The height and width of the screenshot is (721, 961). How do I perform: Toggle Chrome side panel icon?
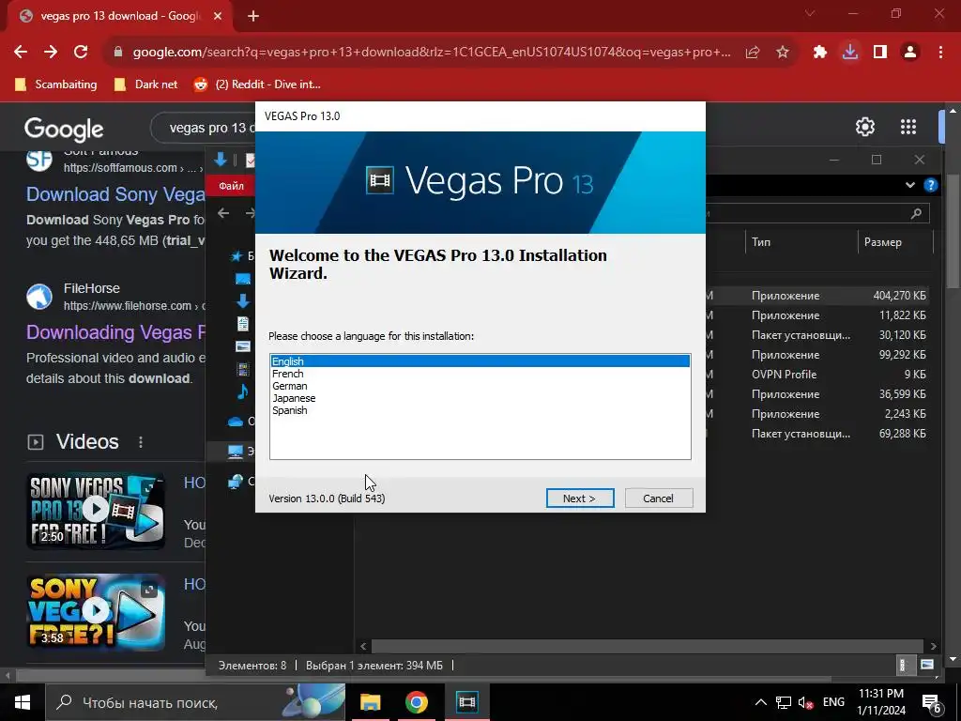[880, 53]
